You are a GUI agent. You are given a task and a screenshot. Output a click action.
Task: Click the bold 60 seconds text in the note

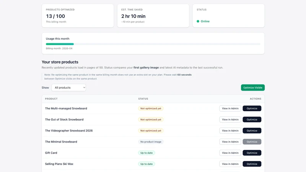click(x=184, y=75)
